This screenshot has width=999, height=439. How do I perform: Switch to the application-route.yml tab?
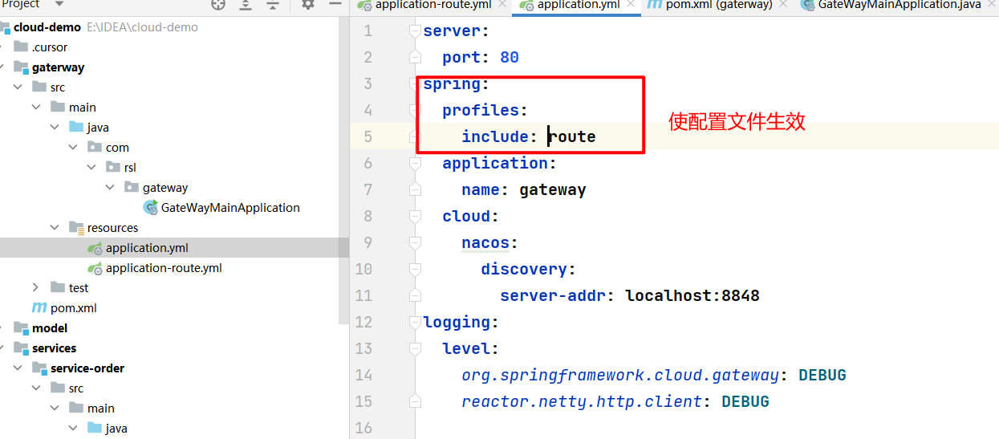[432, 4]
